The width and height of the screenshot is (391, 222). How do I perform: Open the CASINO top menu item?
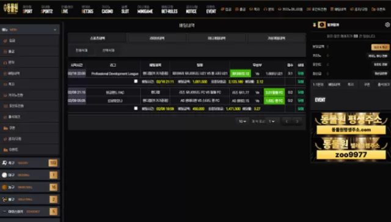(x=108, y=10)
